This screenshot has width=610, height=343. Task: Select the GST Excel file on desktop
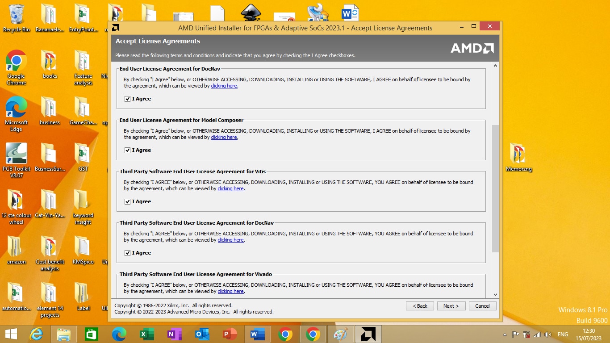point(83,158)
